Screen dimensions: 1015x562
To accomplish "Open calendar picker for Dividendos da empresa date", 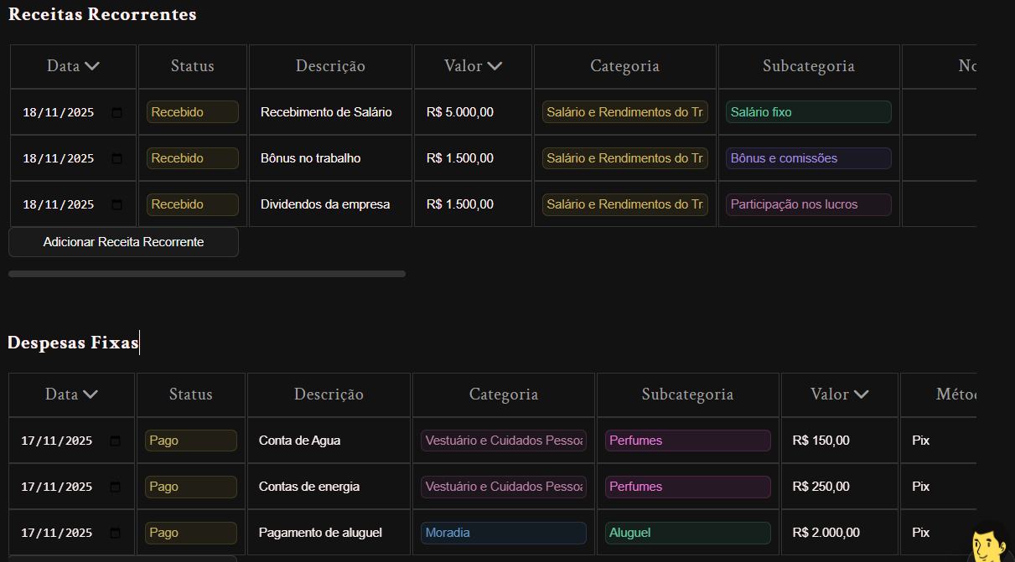I will [x=117, y=204].
